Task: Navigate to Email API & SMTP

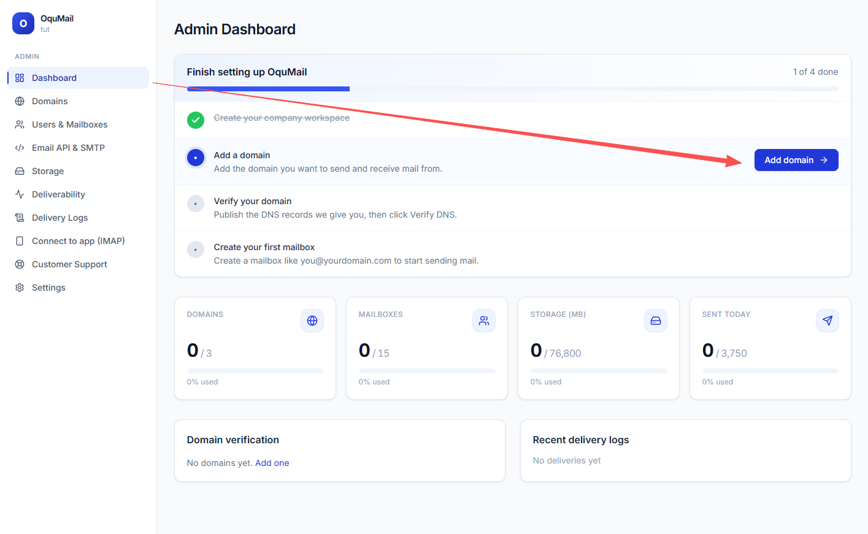Action: tap(79, 148)
